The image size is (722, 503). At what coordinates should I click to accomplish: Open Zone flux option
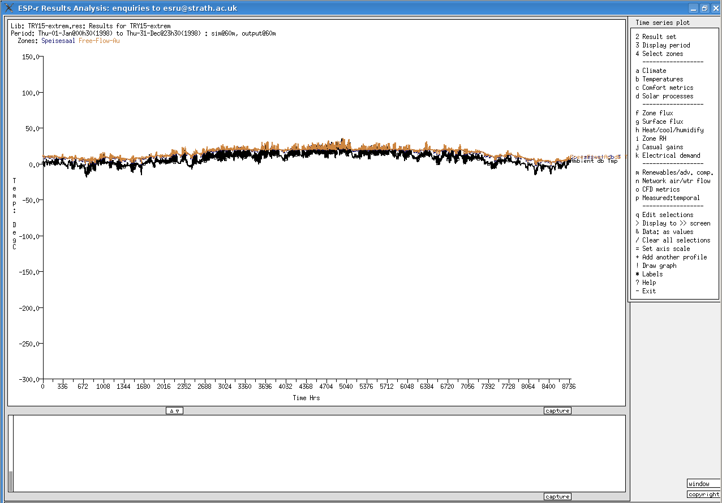pyautogui.click(x=657, y=113)
